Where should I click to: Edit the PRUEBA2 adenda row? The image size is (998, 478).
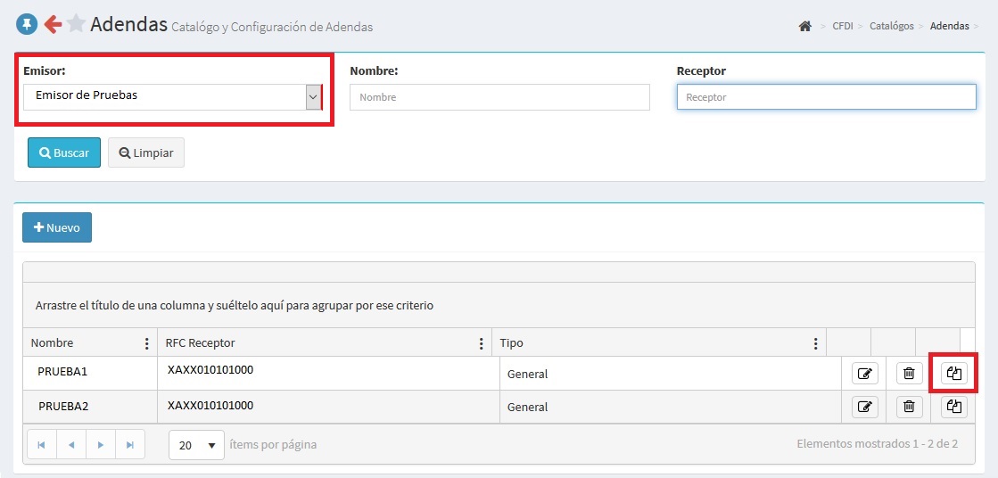[864, 407]
